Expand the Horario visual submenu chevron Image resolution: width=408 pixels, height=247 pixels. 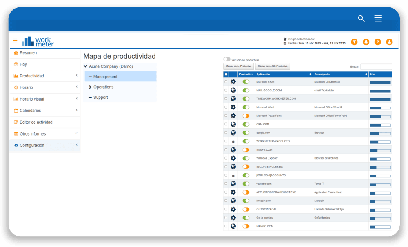pyautogui.click(x=77, y=98)
